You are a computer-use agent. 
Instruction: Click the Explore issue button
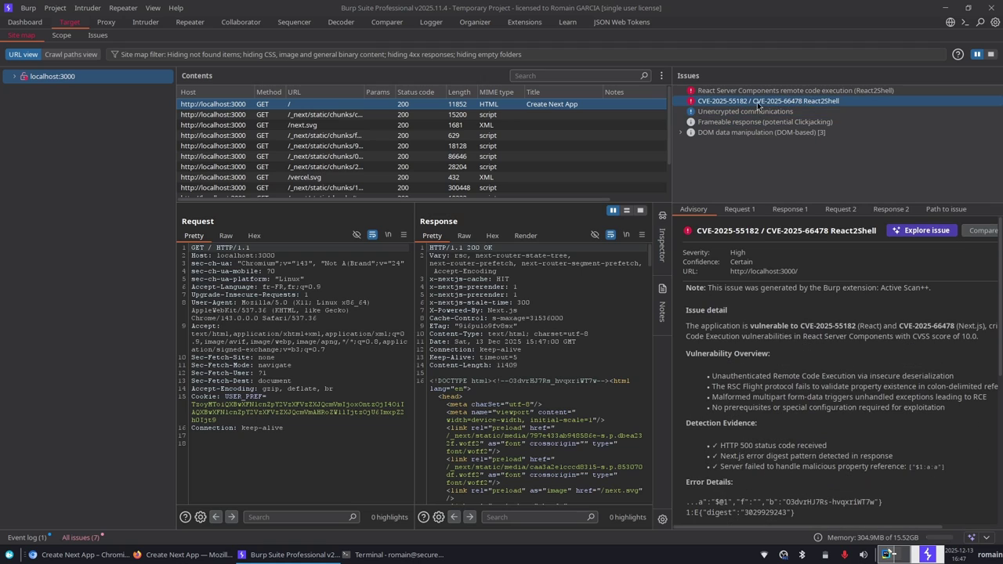(921, 230)
